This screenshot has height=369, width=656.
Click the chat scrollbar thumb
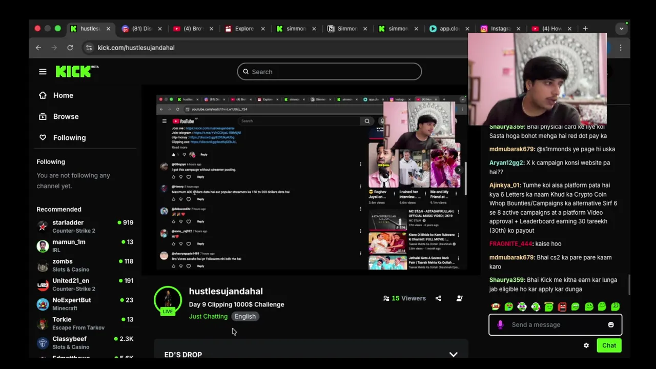click(x=629, y=285)
